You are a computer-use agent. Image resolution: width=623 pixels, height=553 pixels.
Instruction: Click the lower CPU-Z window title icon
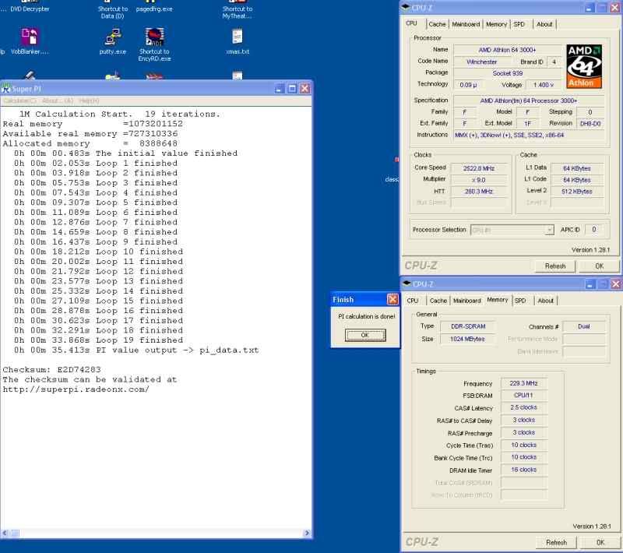(407, 284)
